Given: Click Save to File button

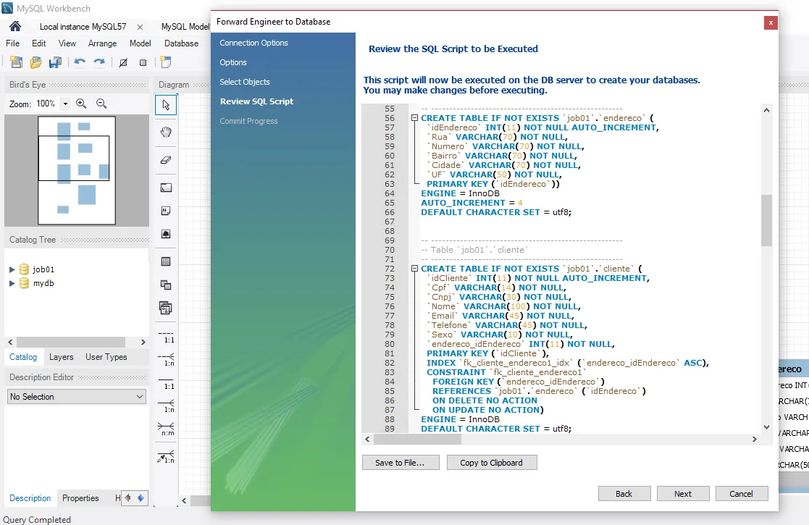Looking at the screenshot, I should 401,463.
